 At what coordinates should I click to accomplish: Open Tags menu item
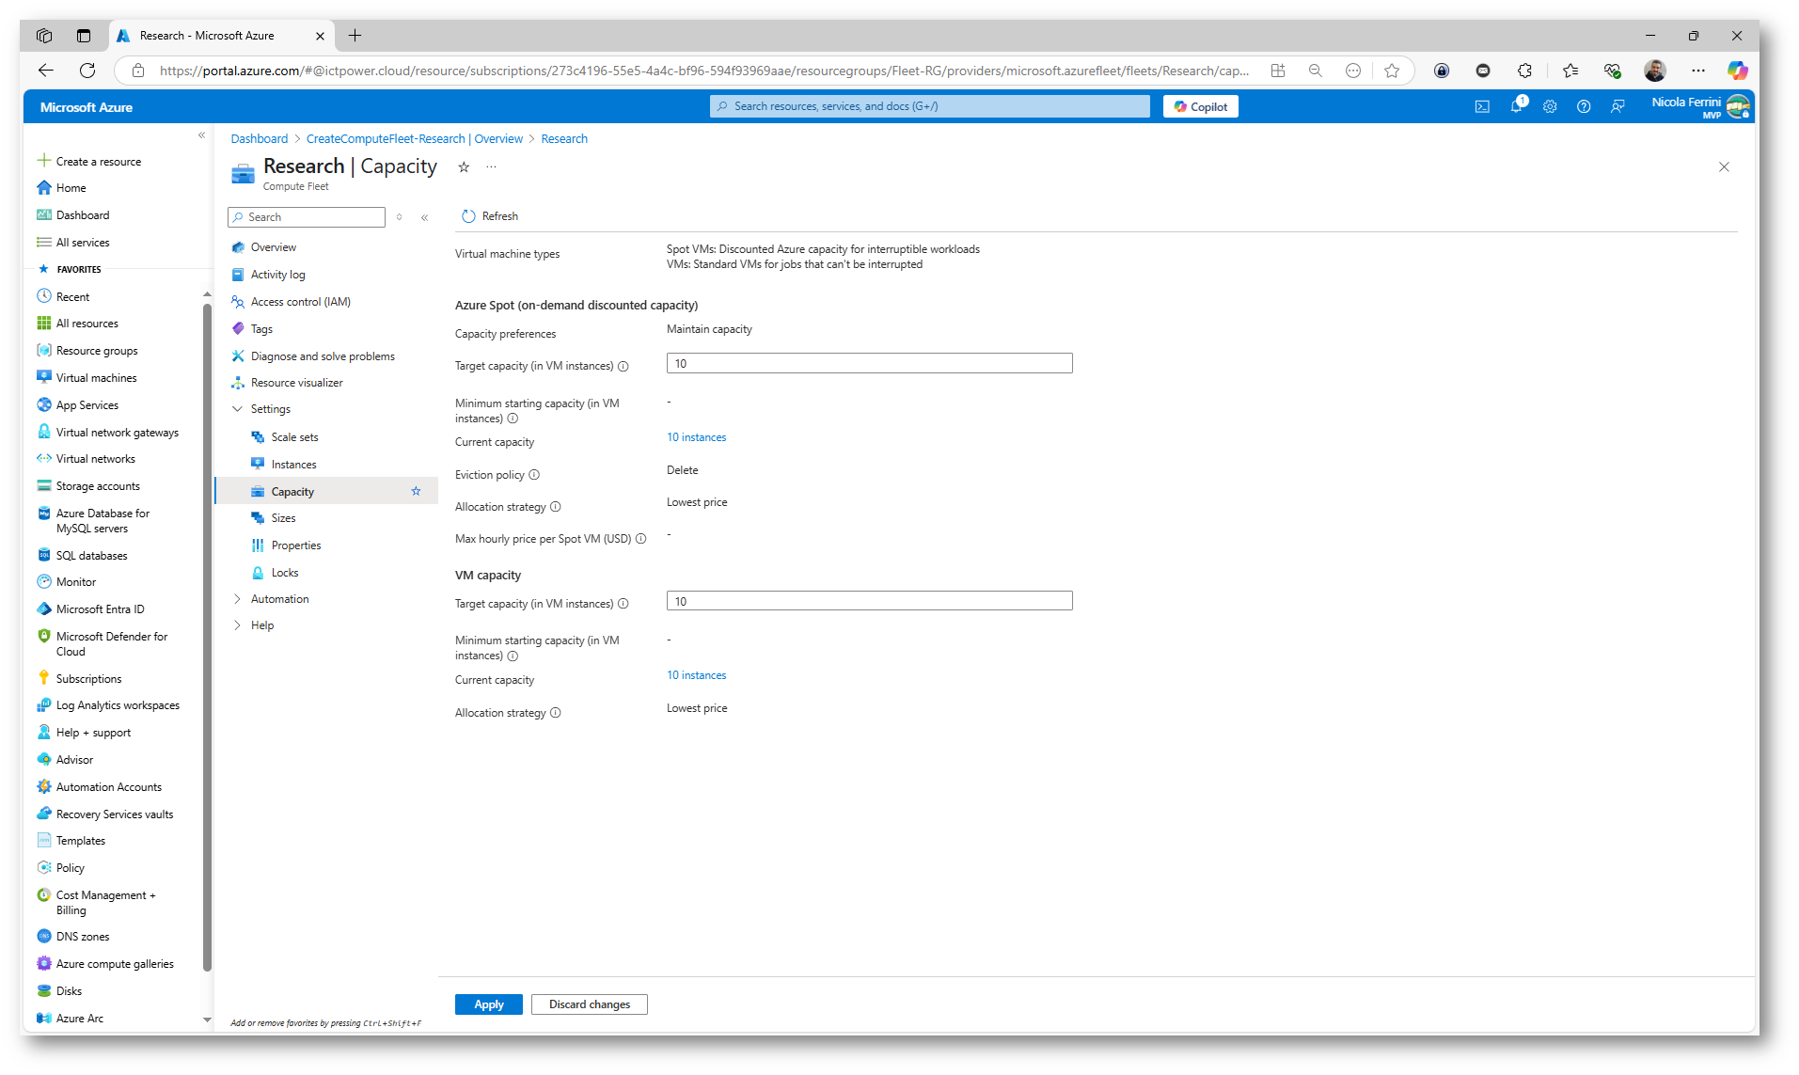click(x=261, y=329)
